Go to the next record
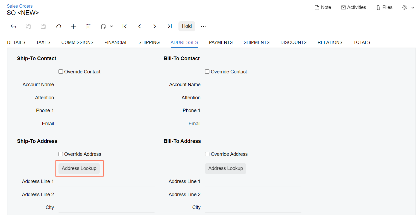 coord(155,26)
